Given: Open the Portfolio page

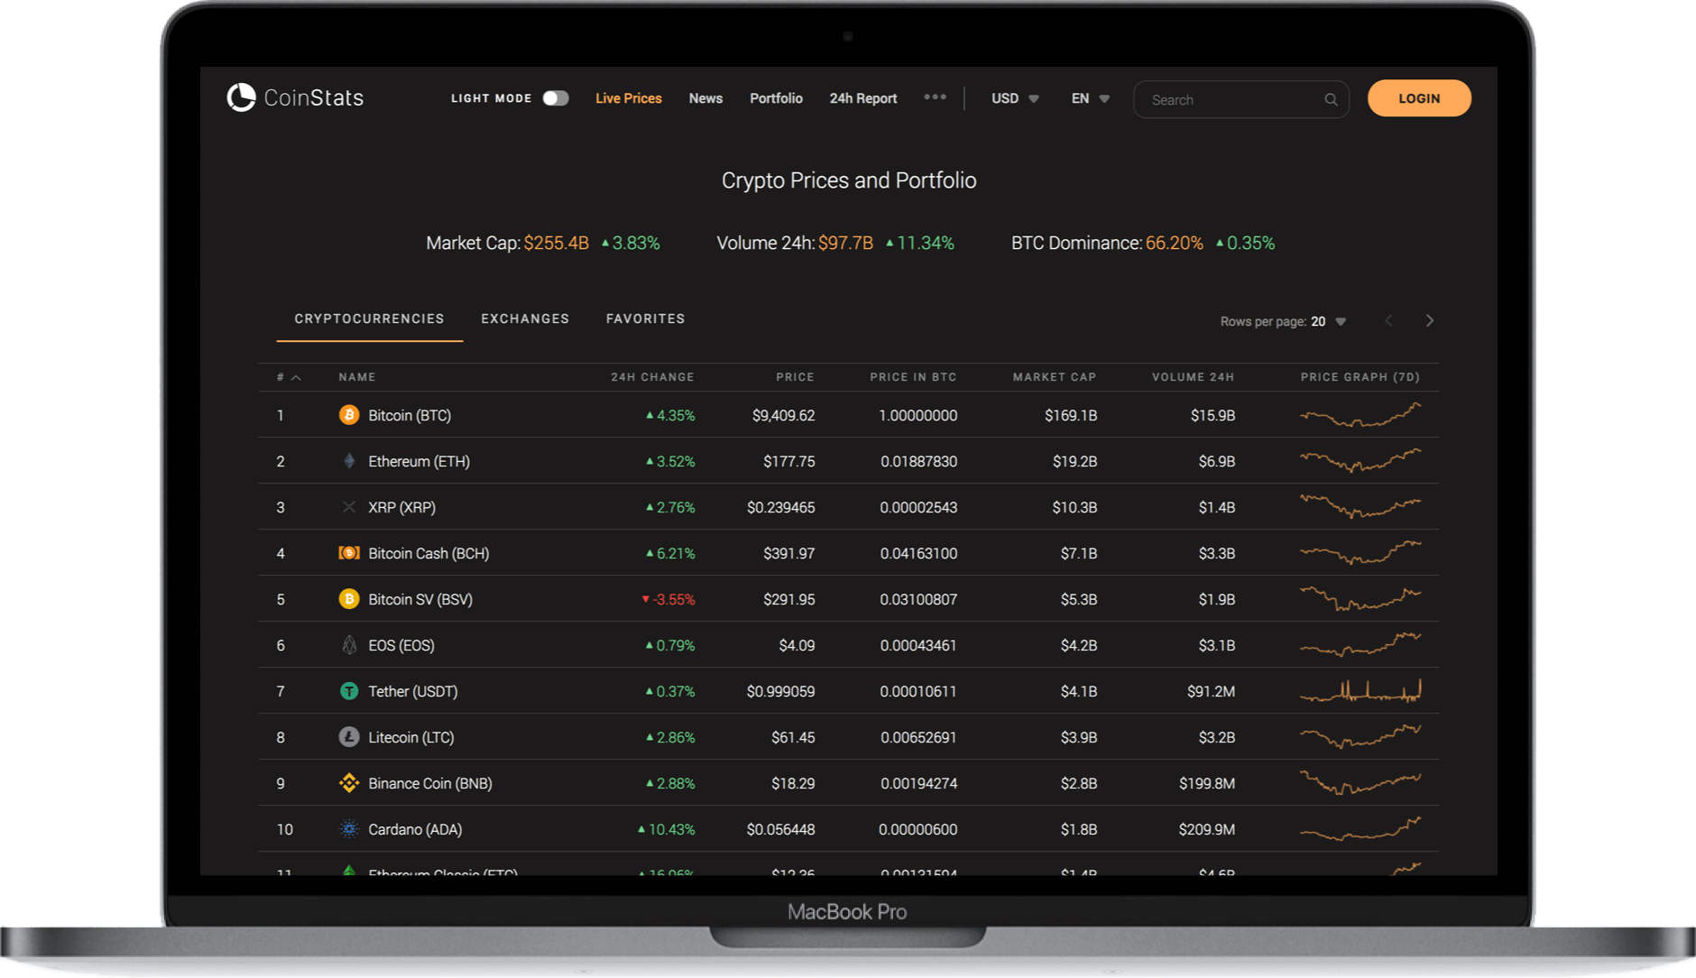Looking at the screenshot, I should point(776,98).
